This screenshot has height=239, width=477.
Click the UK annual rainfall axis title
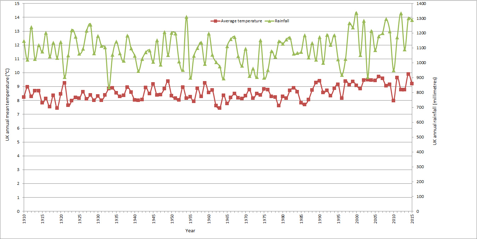pyautogui.click(x=435, y=111)
